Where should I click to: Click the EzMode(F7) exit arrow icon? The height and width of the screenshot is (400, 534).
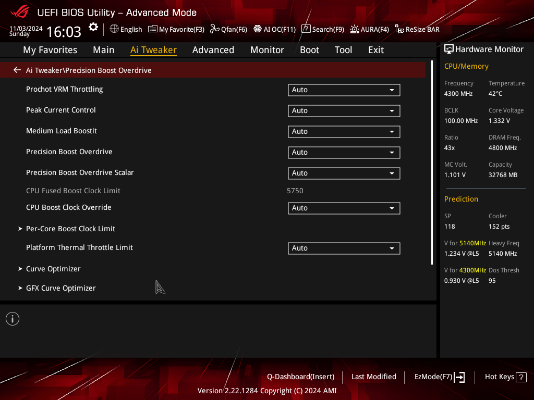(x=460, y=377)
